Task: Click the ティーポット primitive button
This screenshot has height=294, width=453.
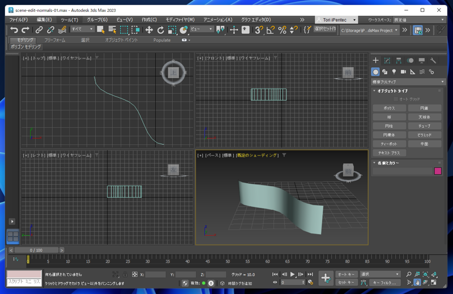Action: click(x=388, y=144)
